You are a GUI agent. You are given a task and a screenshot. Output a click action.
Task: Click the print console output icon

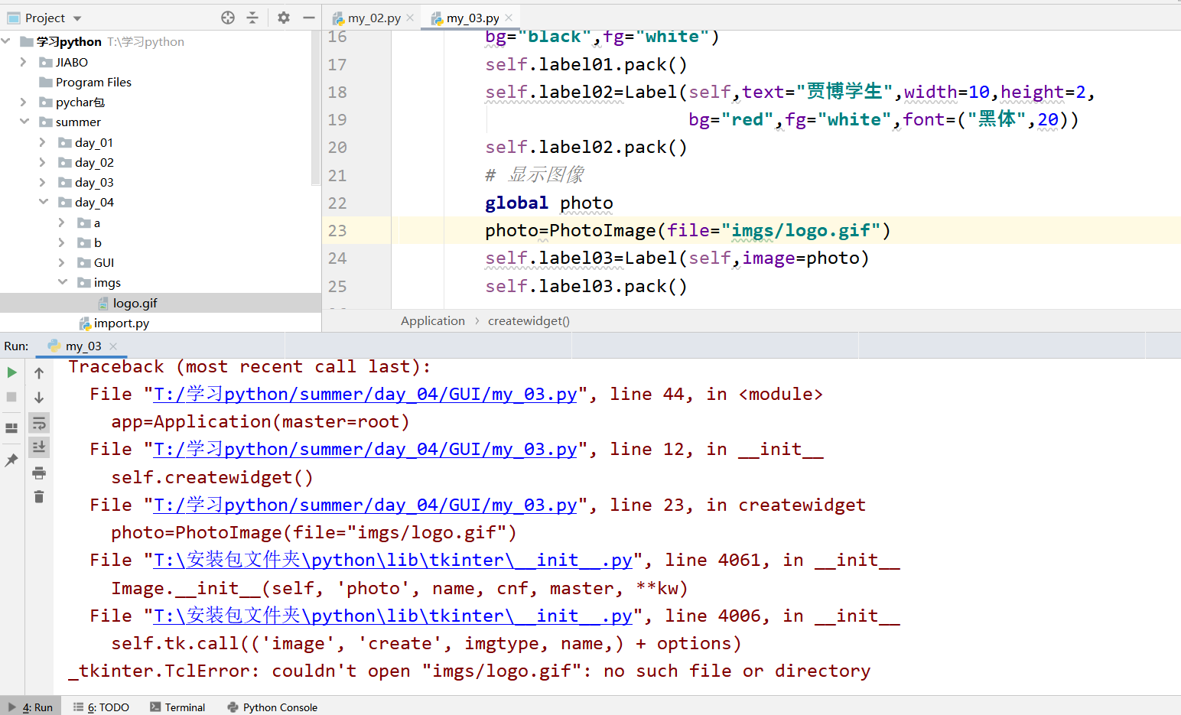tap(39, 473)
